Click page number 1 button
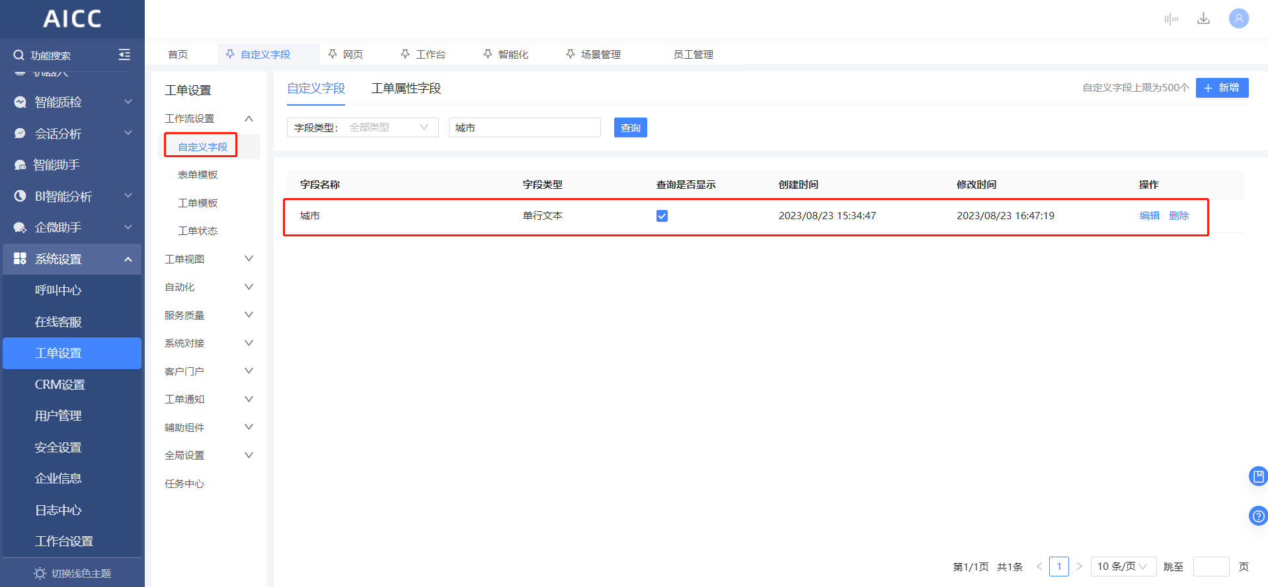The height and width of the screenshot is (587, 1268). tap(1059, 567)
